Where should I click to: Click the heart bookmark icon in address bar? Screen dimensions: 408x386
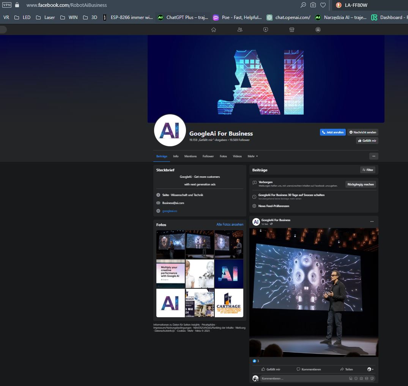pos(323,5)
